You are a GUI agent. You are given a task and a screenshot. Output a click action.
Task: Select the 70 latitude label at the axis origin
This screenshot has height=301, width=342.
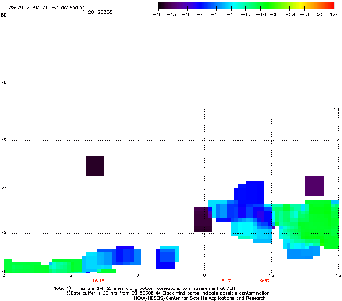4,271
